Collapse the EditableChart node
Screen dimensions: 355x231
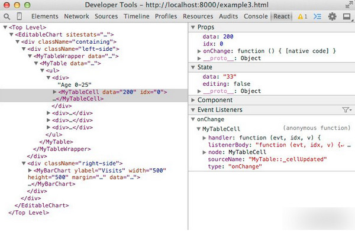tap(11, 35)
